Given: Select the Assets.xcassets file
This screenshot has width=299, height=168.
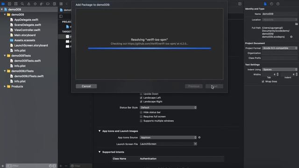Looking at the screenshot, I should click(x=25, y=40).
